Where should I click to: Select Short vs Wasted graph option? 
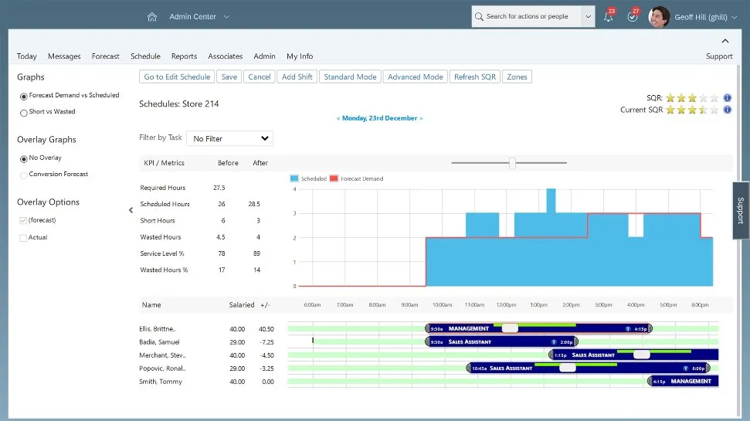(x=23, y=112)
